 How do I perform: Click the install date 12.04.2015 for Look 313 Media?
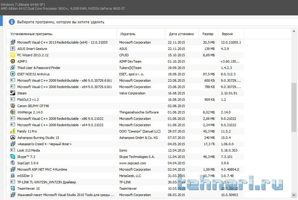176,150
